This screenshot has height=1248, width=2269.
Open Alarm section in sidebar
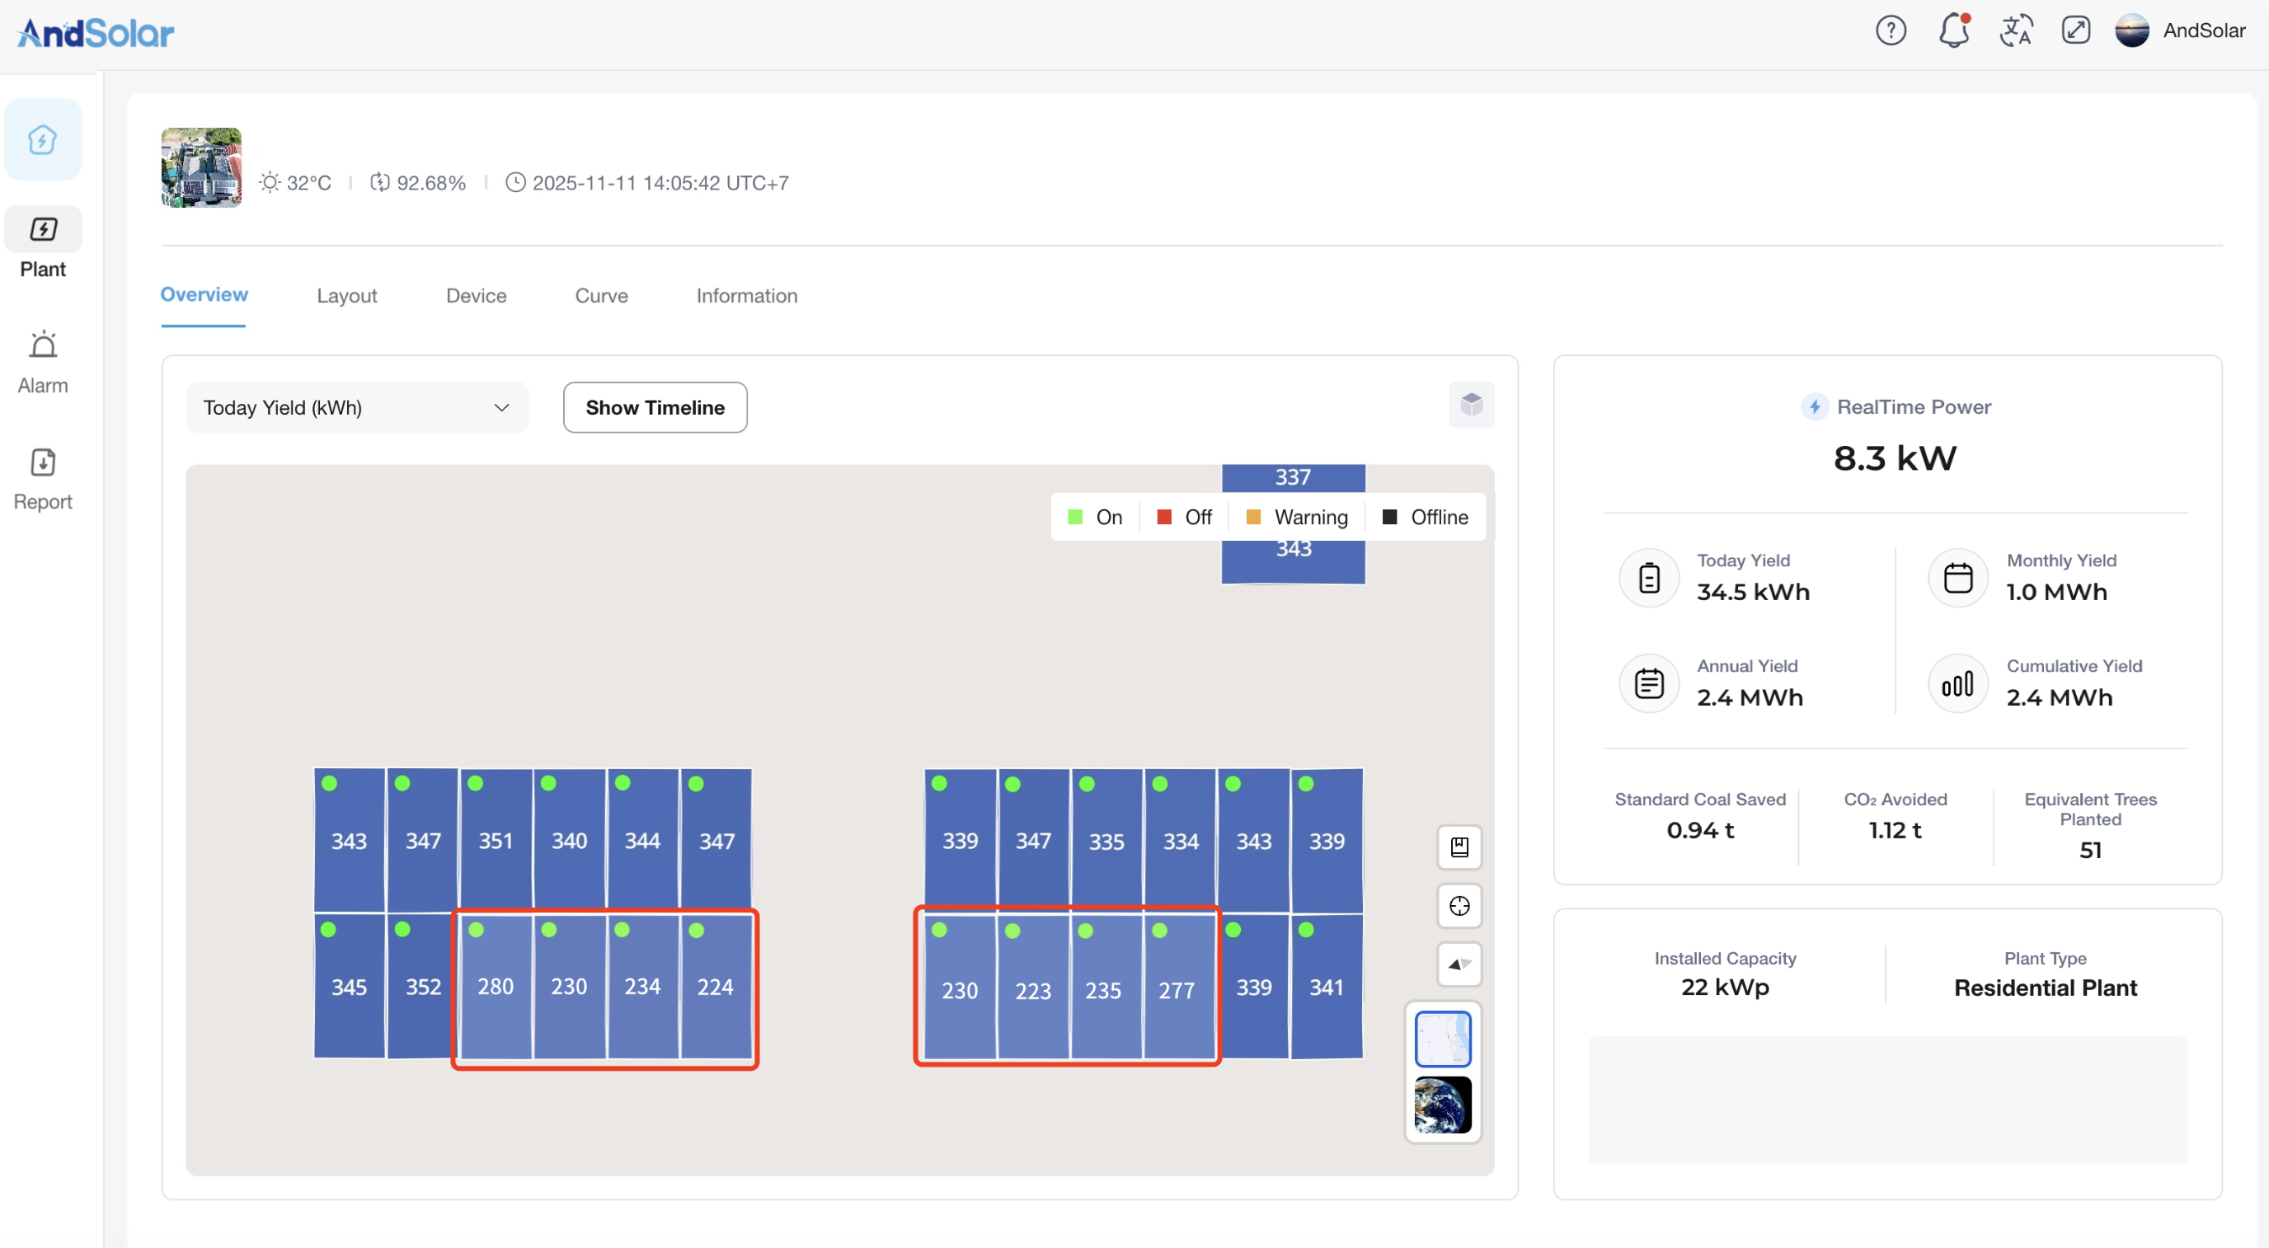[42, 362]
